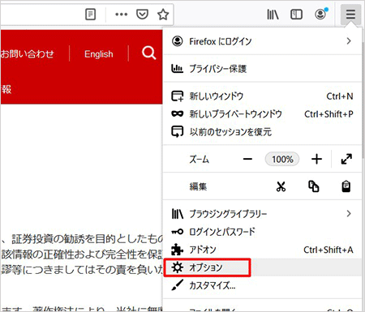This screenshot has width=365, height=312.
Task: Click the Firefox account toolbar icon
Action: (x=320, y=14)
